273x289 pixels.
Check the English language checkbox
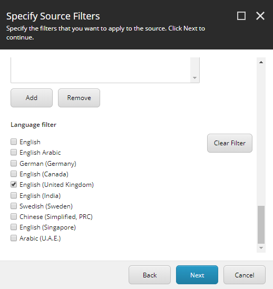coord(14,142)
